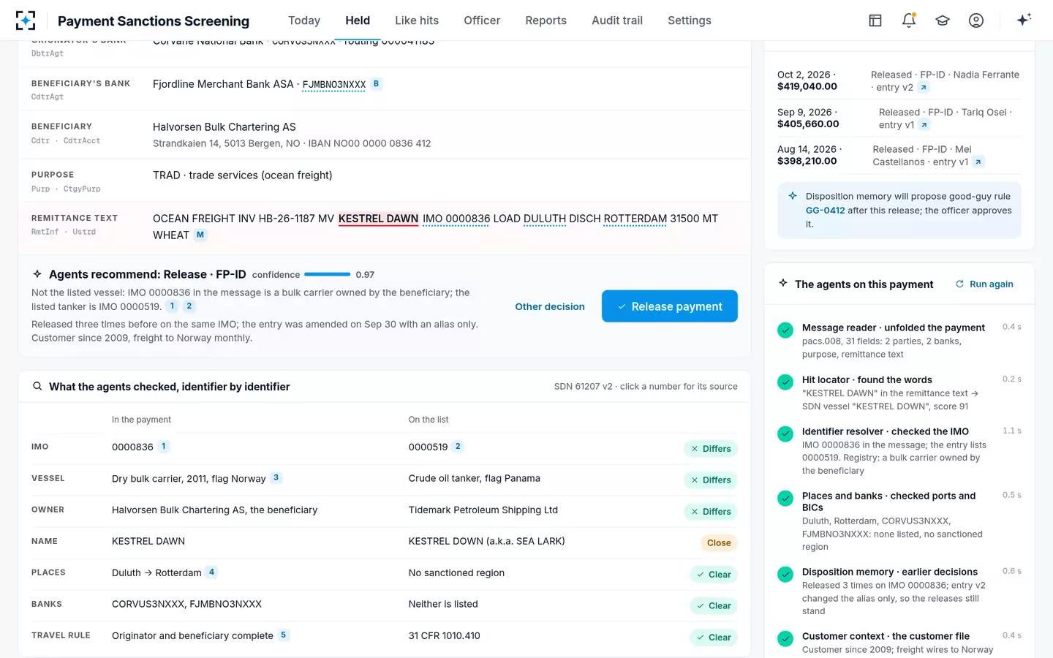This screenshot has width=1053, height=658.
Task: Open the Reports tab
Action: (546, 20)
